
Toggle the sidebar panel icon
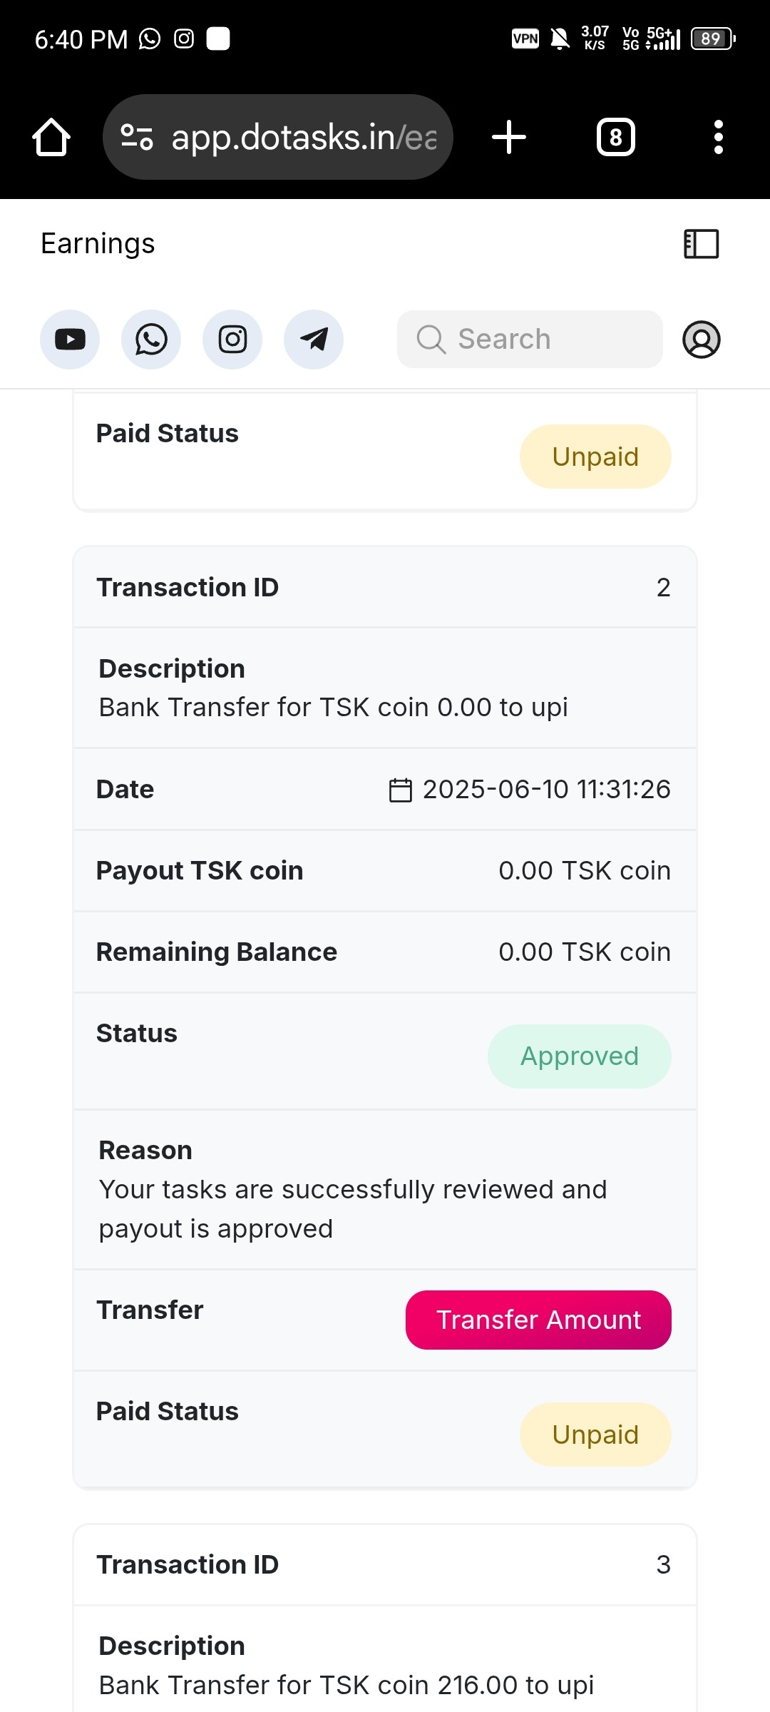click(701, 244)
